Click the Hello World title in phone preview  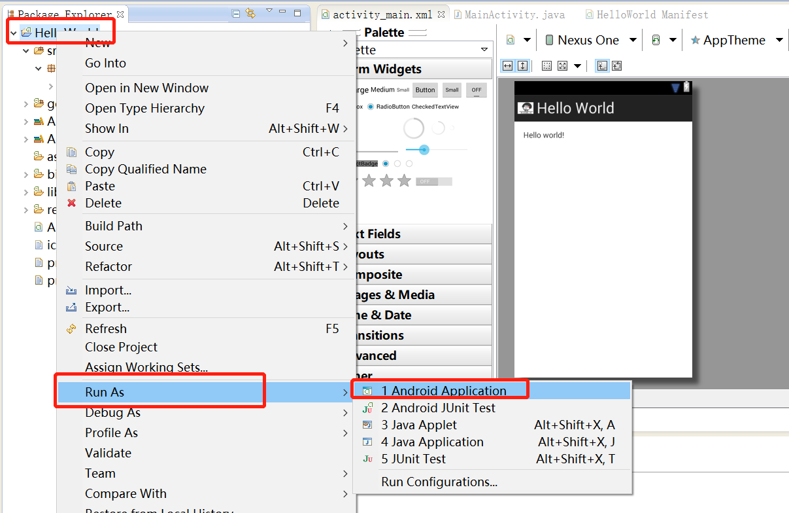tap(575, 108)
